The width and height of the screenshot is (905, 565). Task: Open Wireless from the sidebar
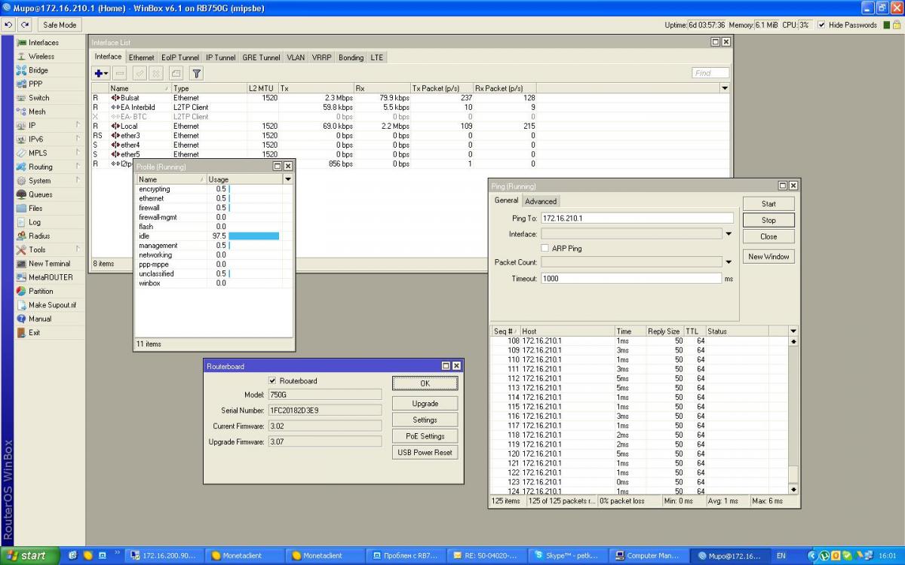tap(41, 56)
